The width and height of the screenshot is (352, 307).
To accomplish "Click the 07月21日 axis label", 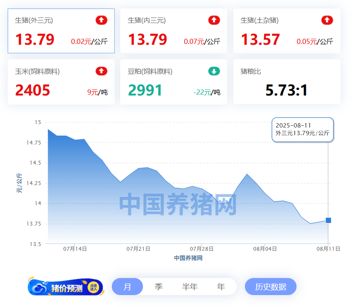I will [138, 249].
